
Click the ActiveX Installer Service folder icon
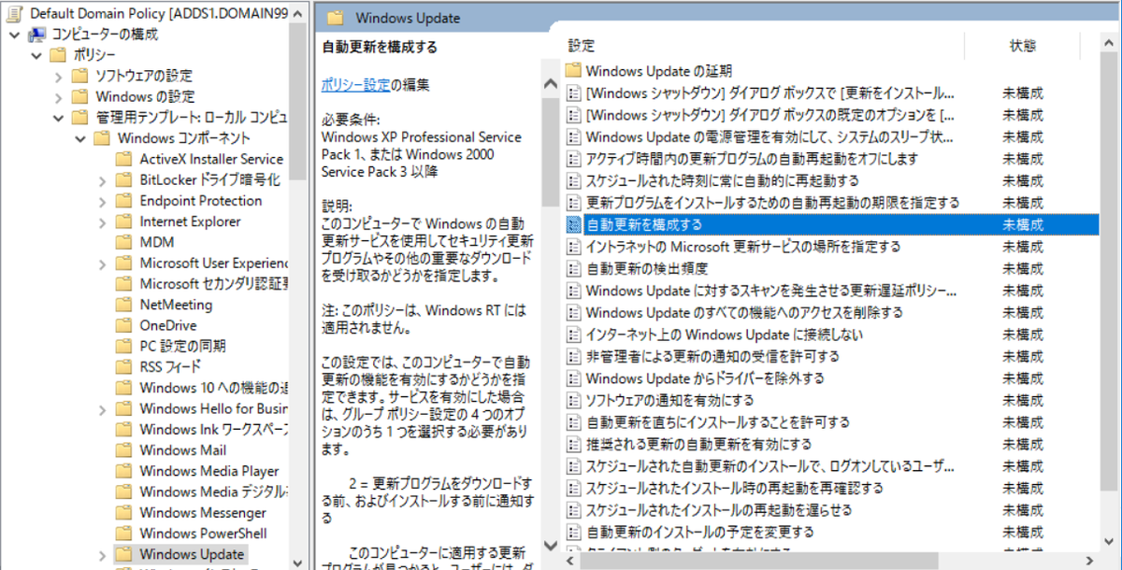pos(123,159)
